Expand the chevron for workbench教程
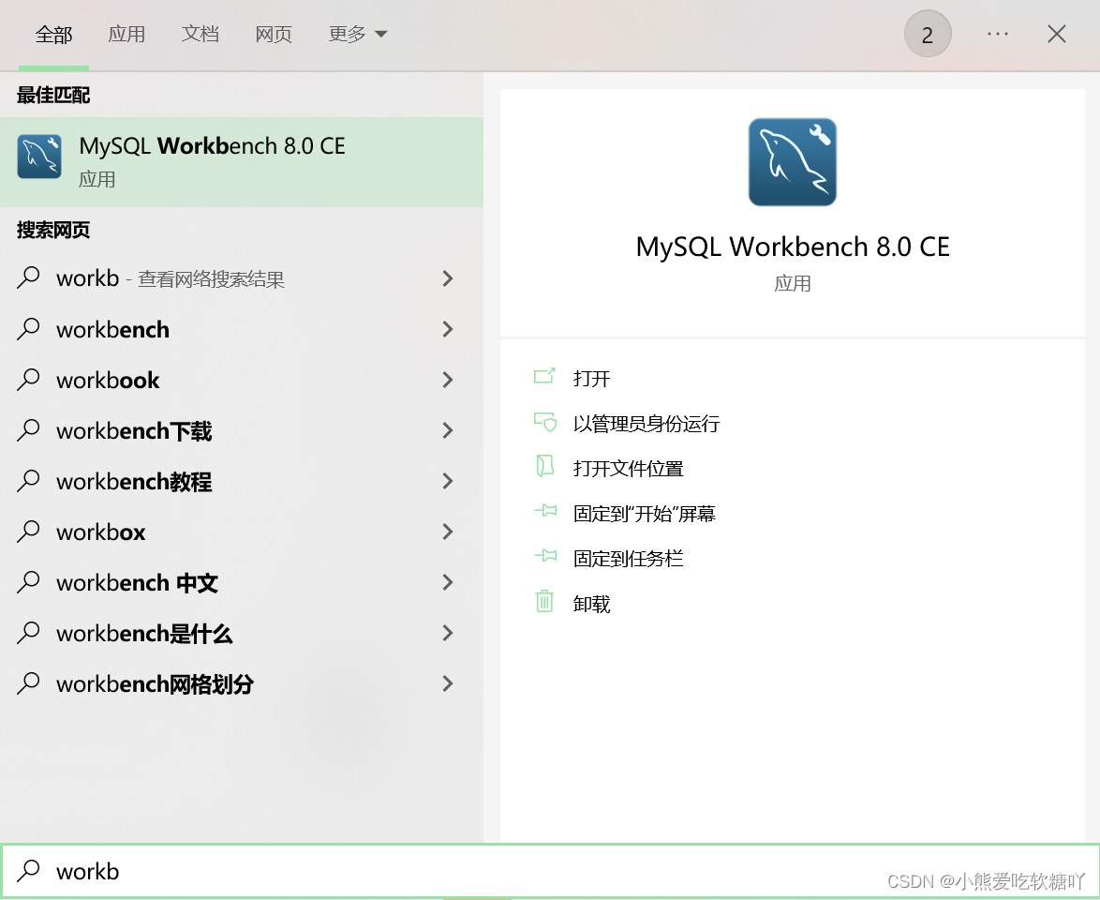The image size is (1100, 900). (x=448, y=481)
